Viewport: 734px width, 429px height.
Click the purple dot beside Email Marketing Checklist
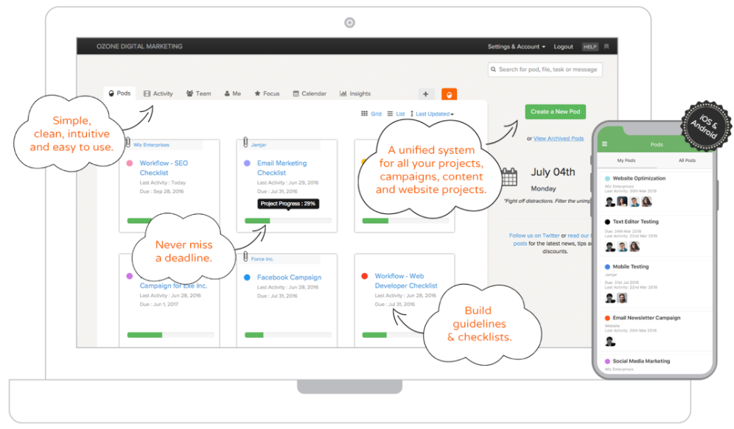[x=247, y=163]
